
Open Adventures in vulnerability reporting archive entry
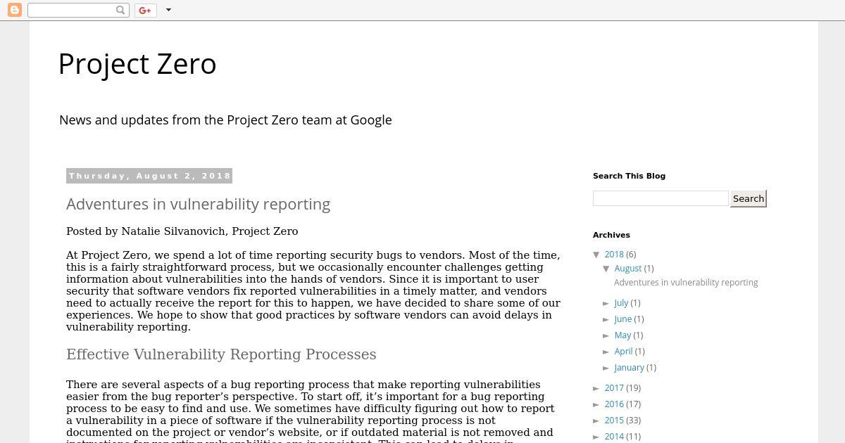686,283
